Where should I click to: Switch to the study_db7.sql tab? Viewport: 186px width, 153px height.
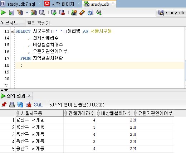tap(21, 4)
